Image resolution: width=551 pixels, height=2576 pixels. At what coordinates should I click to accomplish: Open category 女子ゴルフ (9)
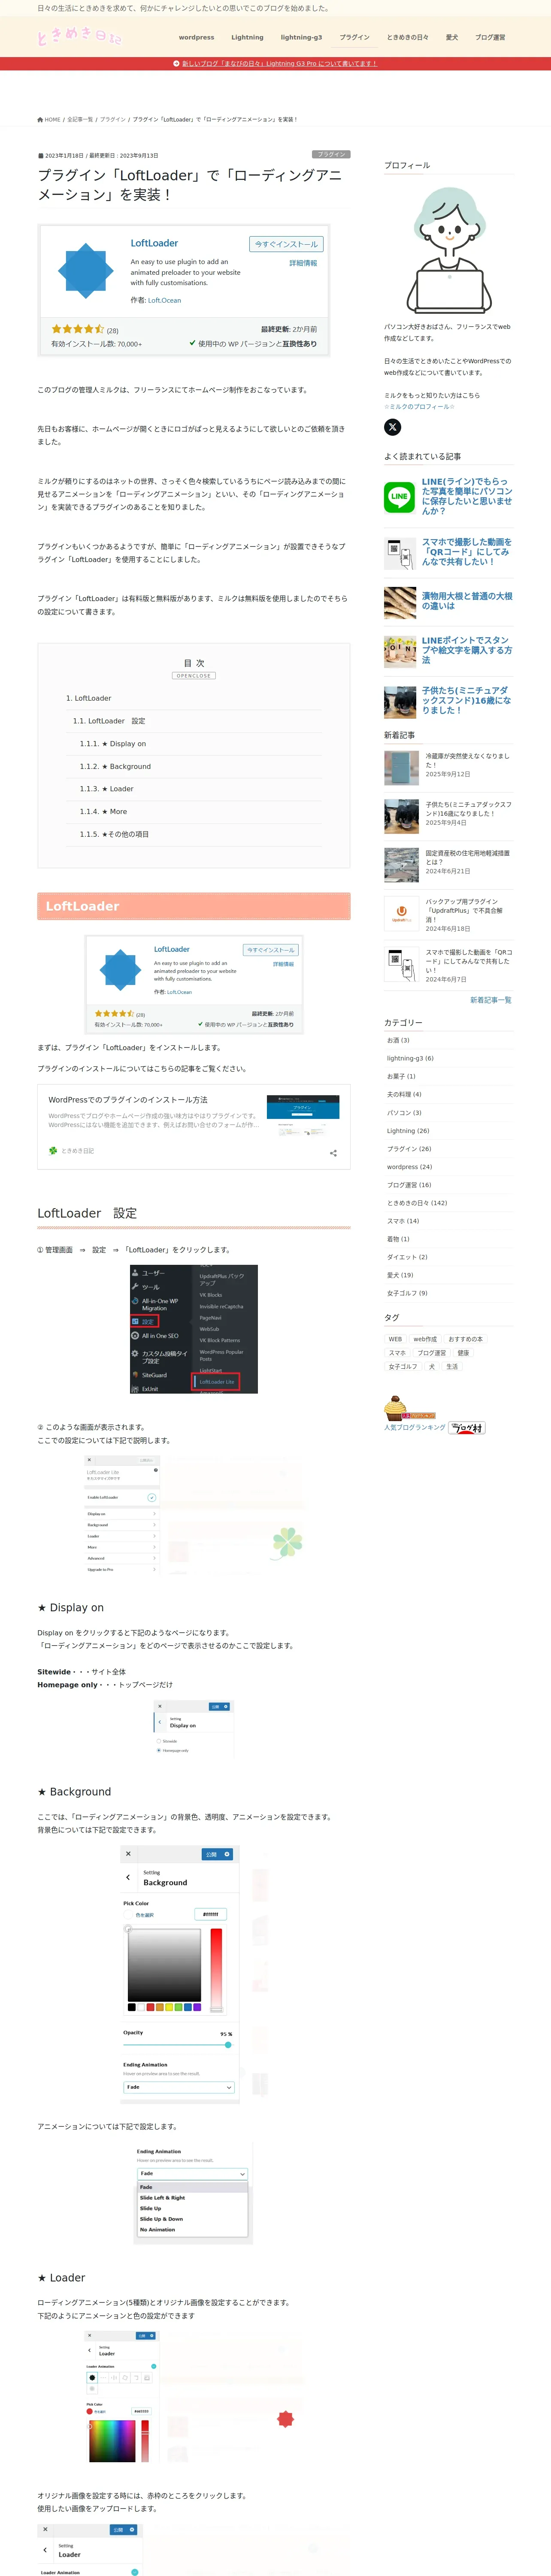(x=407, y=1293)
